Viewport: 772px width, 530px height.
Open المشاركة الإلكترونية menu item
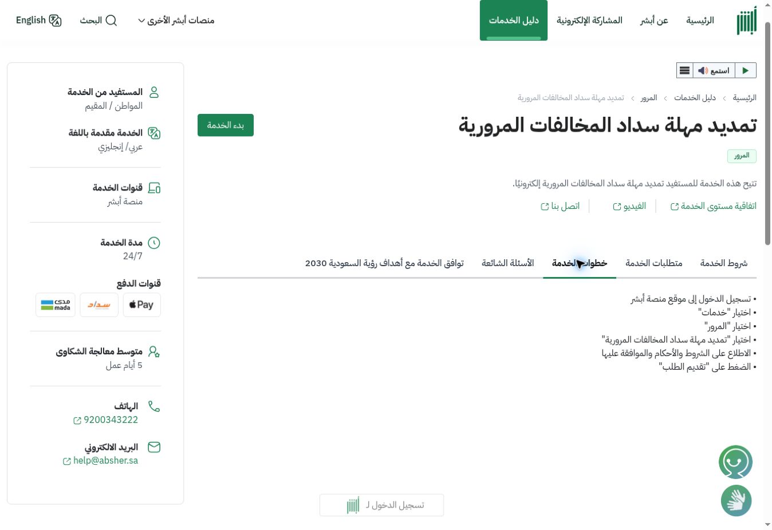click(589, 21)
